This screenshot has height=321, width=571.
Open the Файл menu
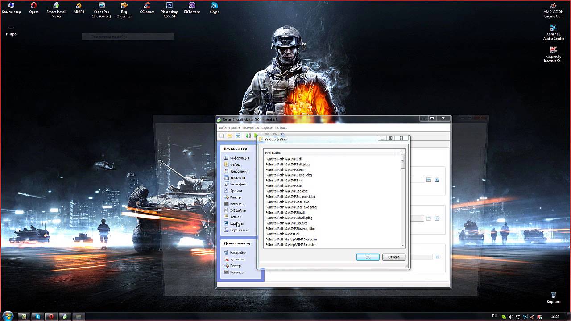223,128
